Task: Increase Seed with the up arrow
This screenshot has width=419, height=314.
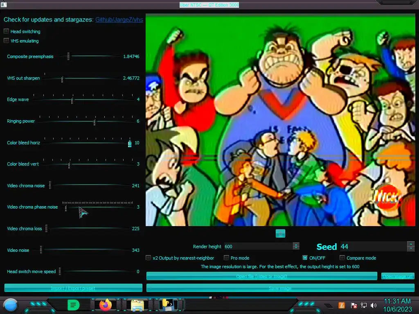Action: point(411,244)
